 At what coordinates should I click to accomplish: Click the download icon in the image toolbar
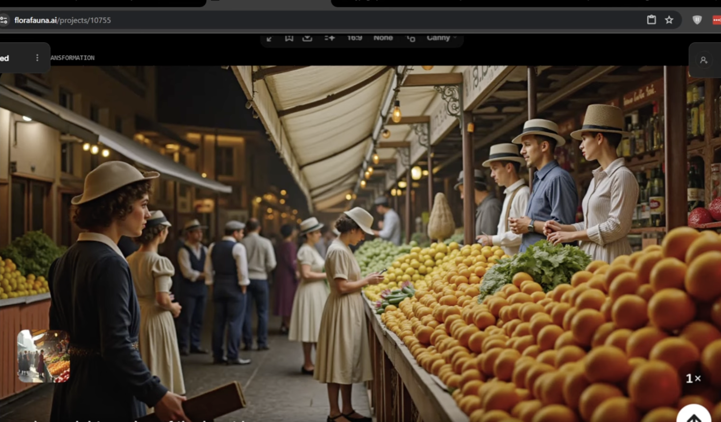click(307, 38)
